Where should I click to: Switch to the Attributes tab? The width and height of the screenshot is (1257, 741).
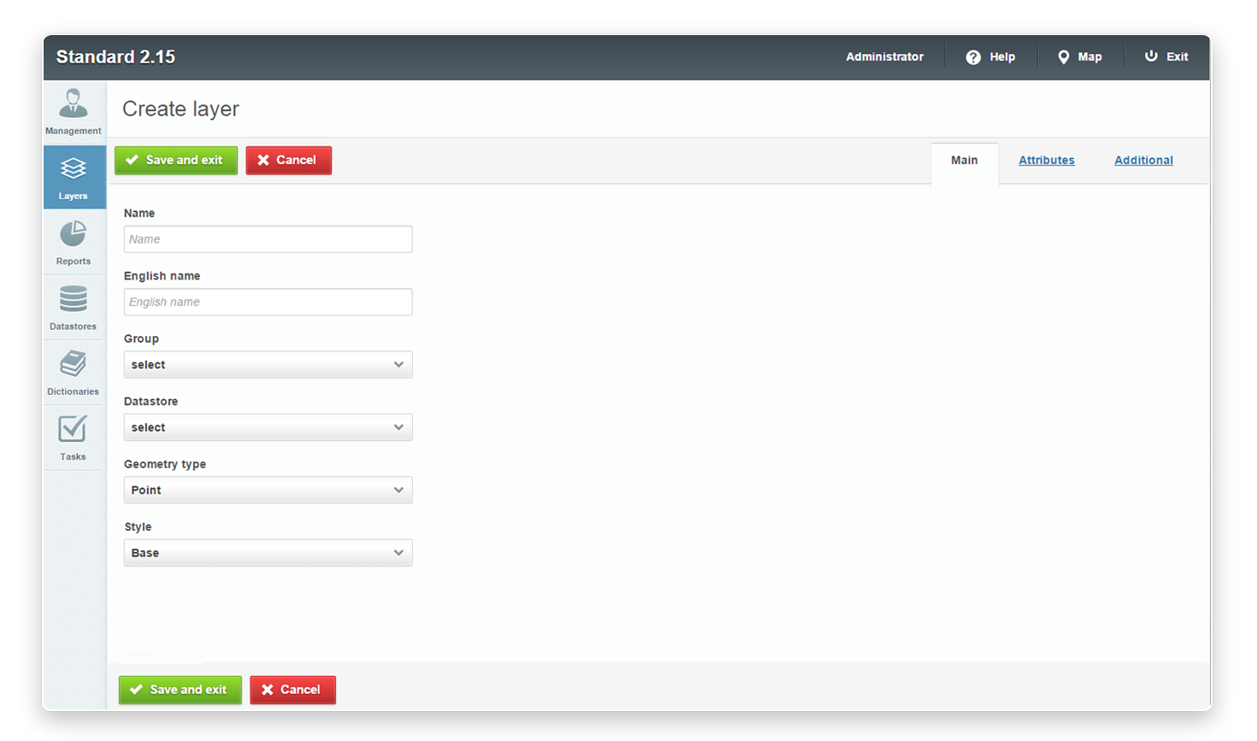point(1046,161)
